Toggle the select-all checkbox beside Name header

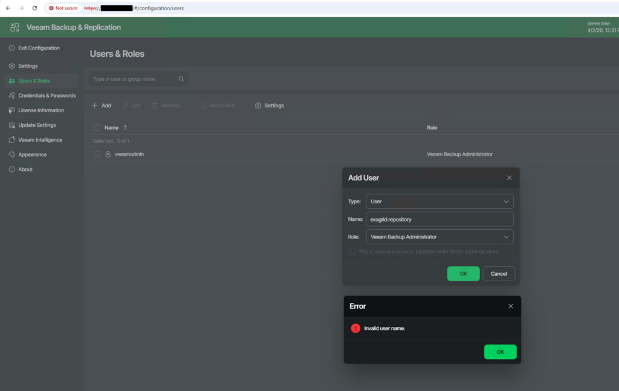(97, 128)
